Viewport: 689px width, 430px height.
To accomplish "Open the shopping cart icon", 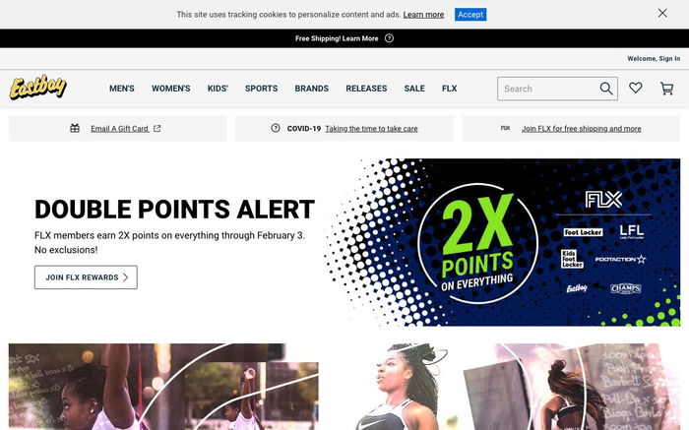I will [667, 89].
